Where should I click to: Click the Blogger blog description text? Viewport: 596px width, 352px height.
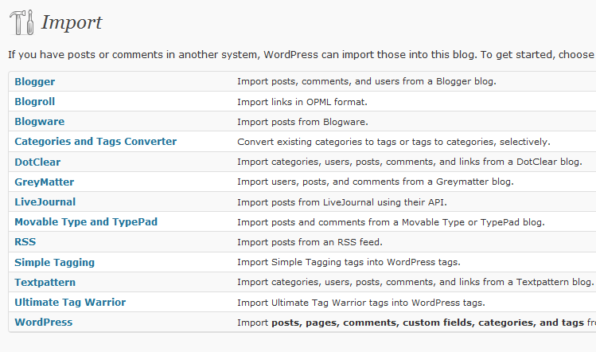tap(366, 81)
